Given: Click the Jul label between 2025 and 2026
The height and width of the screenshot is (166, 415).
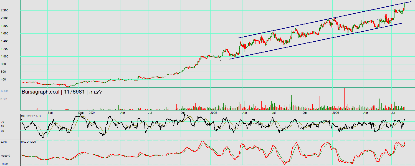Looking at the screenshot, I should pyautogui.click(x=274, y=113).
